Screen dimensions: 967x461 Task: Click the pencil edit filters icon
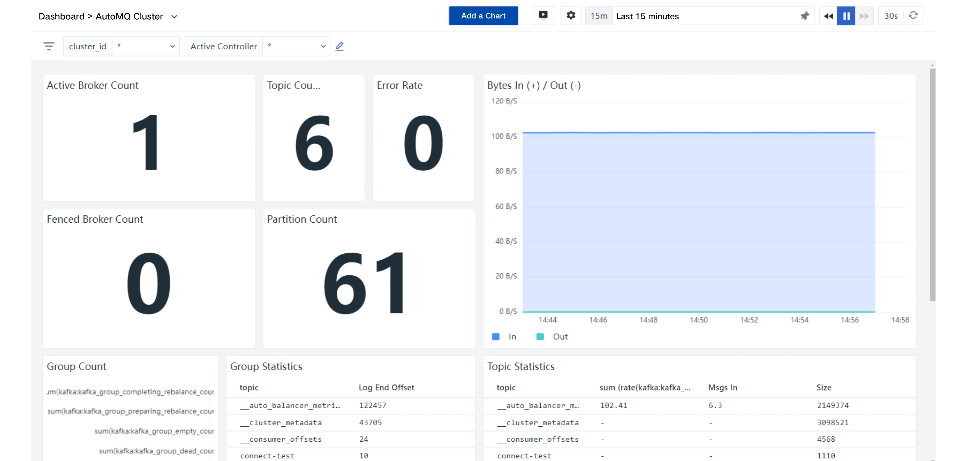339,46
